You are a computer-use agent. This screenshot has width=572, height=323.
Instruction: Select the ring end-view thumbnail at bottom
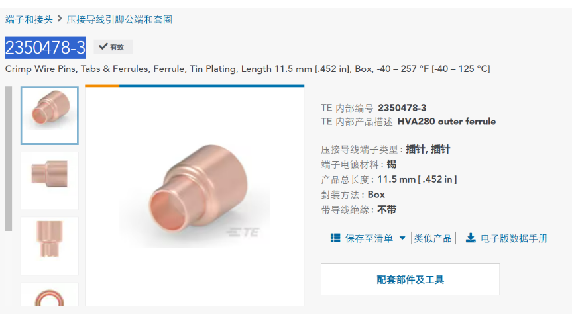(x=50, y=295)
